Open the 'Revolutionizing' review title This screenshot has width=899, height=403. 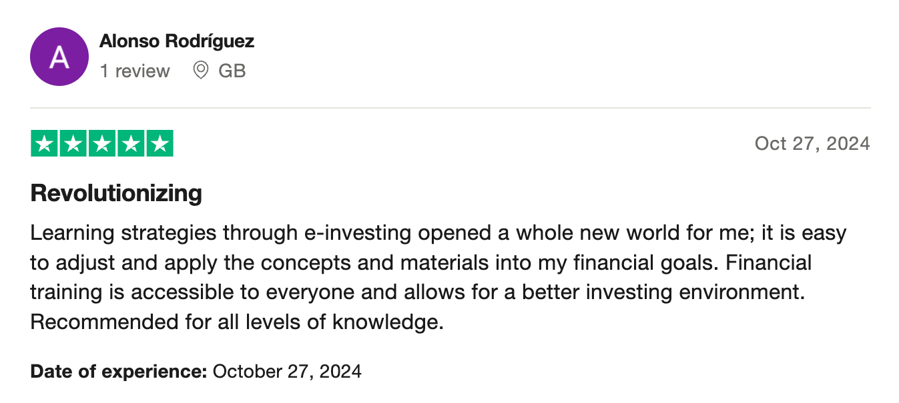(x=116, y=194)
